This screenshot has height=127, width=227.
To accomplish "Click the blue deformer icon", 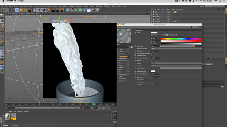I will coord(85,10).
